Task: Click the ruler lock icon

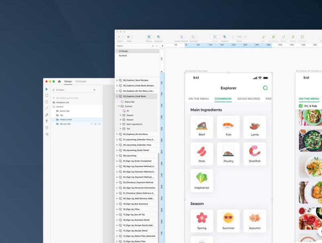Action: click(163, 46)
